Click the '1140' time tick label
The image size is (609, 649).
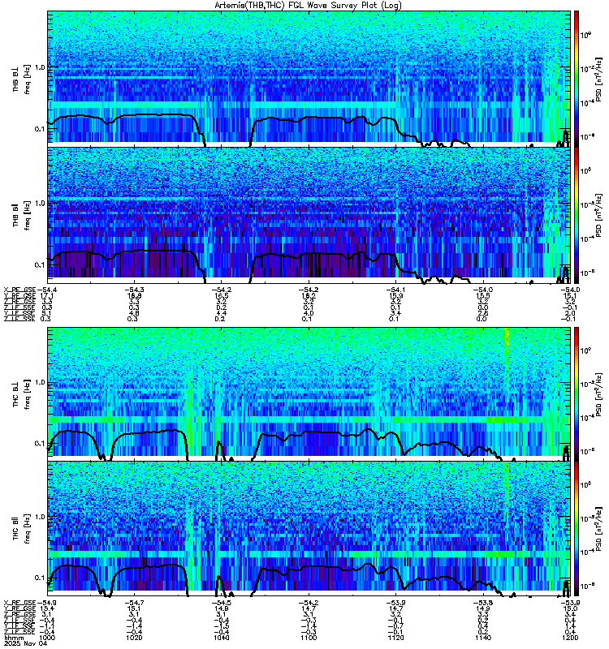click(483, 638)
